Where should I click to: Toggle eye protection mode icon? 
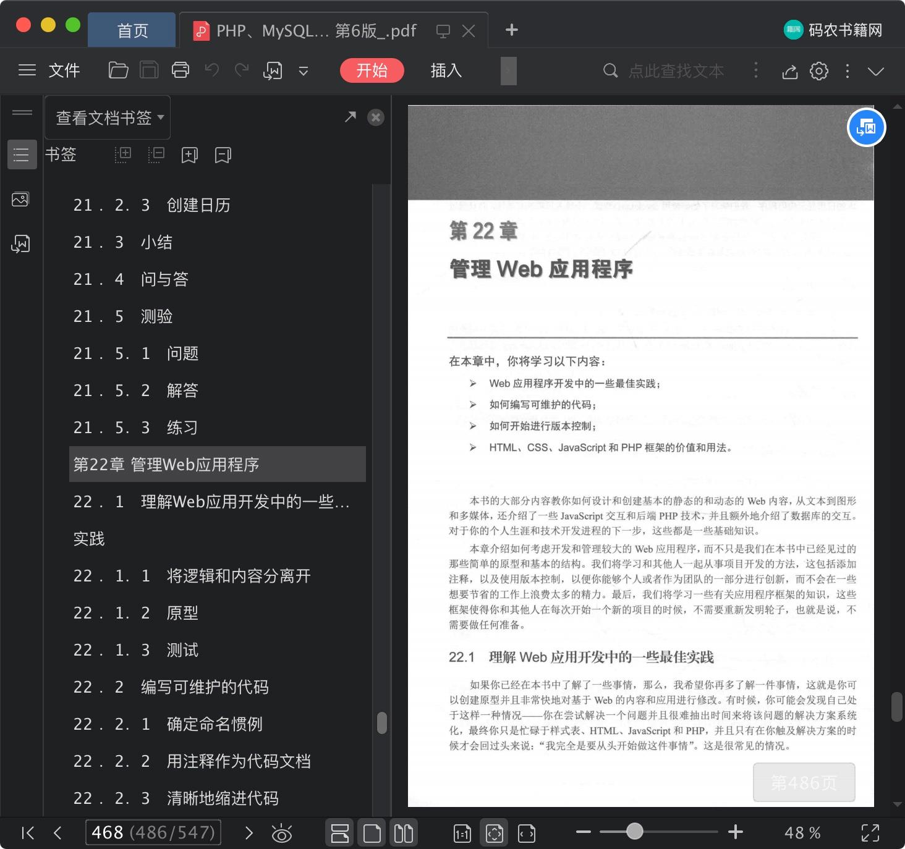(x=282, y=834)
